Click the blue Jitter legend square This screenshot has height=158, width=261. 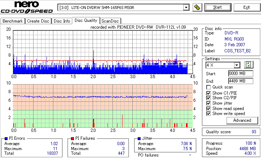click(139, 139)
